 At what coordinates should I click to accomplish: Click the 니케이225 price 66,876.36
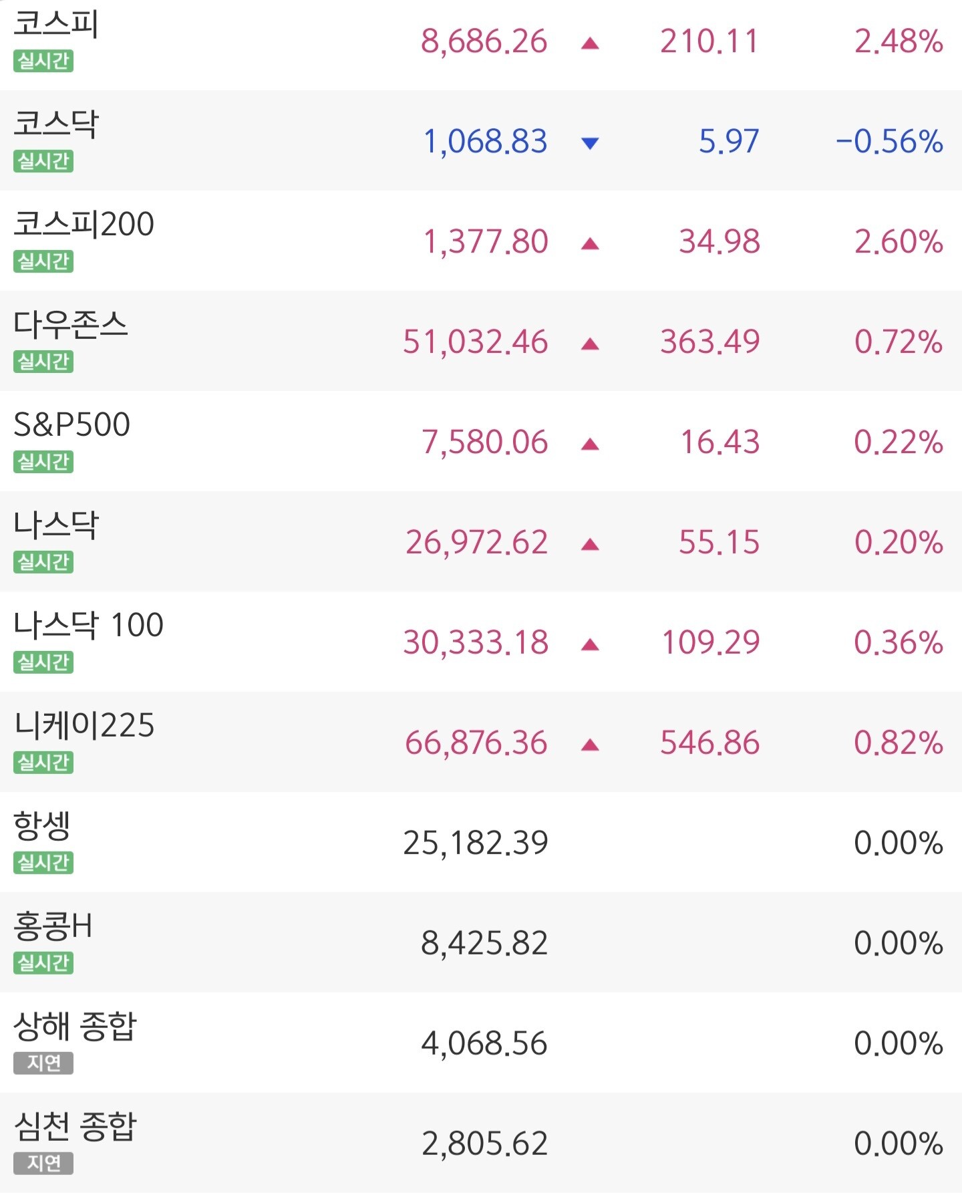coord(476,743)
